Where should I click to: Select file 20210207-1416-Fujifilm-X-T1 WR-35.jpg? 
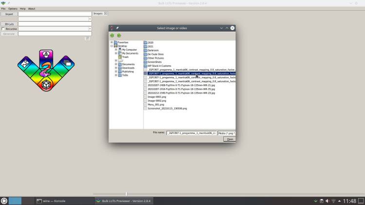coord(182,89)
